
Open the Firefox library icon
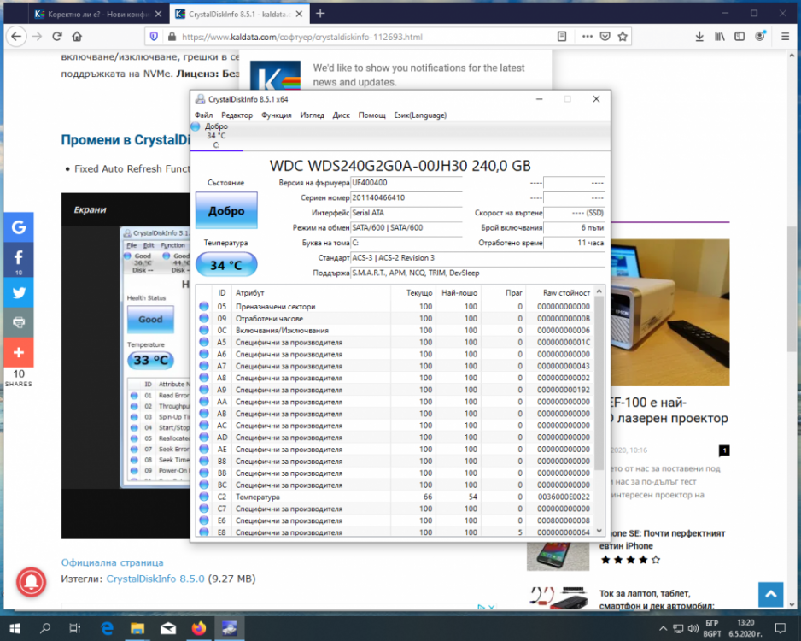(719, 37)
